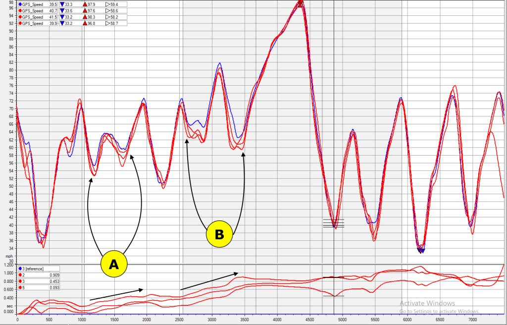The image size is (507, 325).
Task: Select the yellow A annotation circle
Action: 114,265
